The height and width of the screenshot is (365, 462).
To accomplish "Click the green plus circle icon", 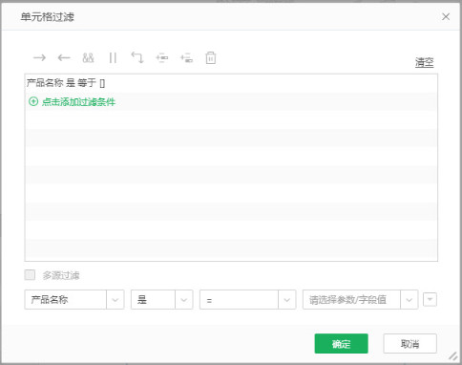I will click(33, 101).
